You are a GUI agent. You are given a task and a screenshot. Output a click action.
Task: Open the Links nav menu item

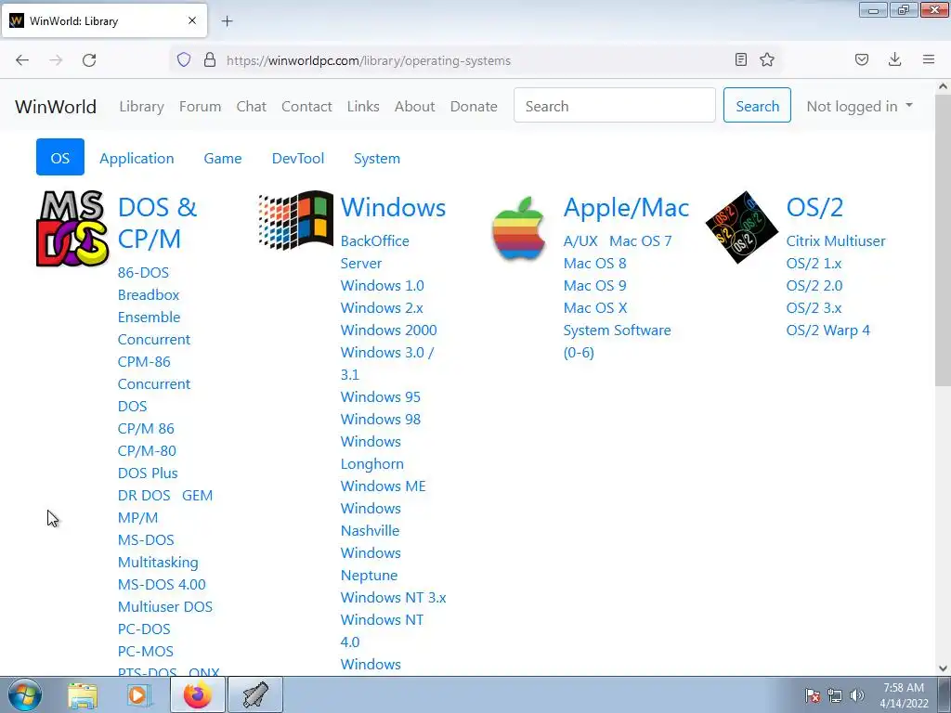coord(363,106)
